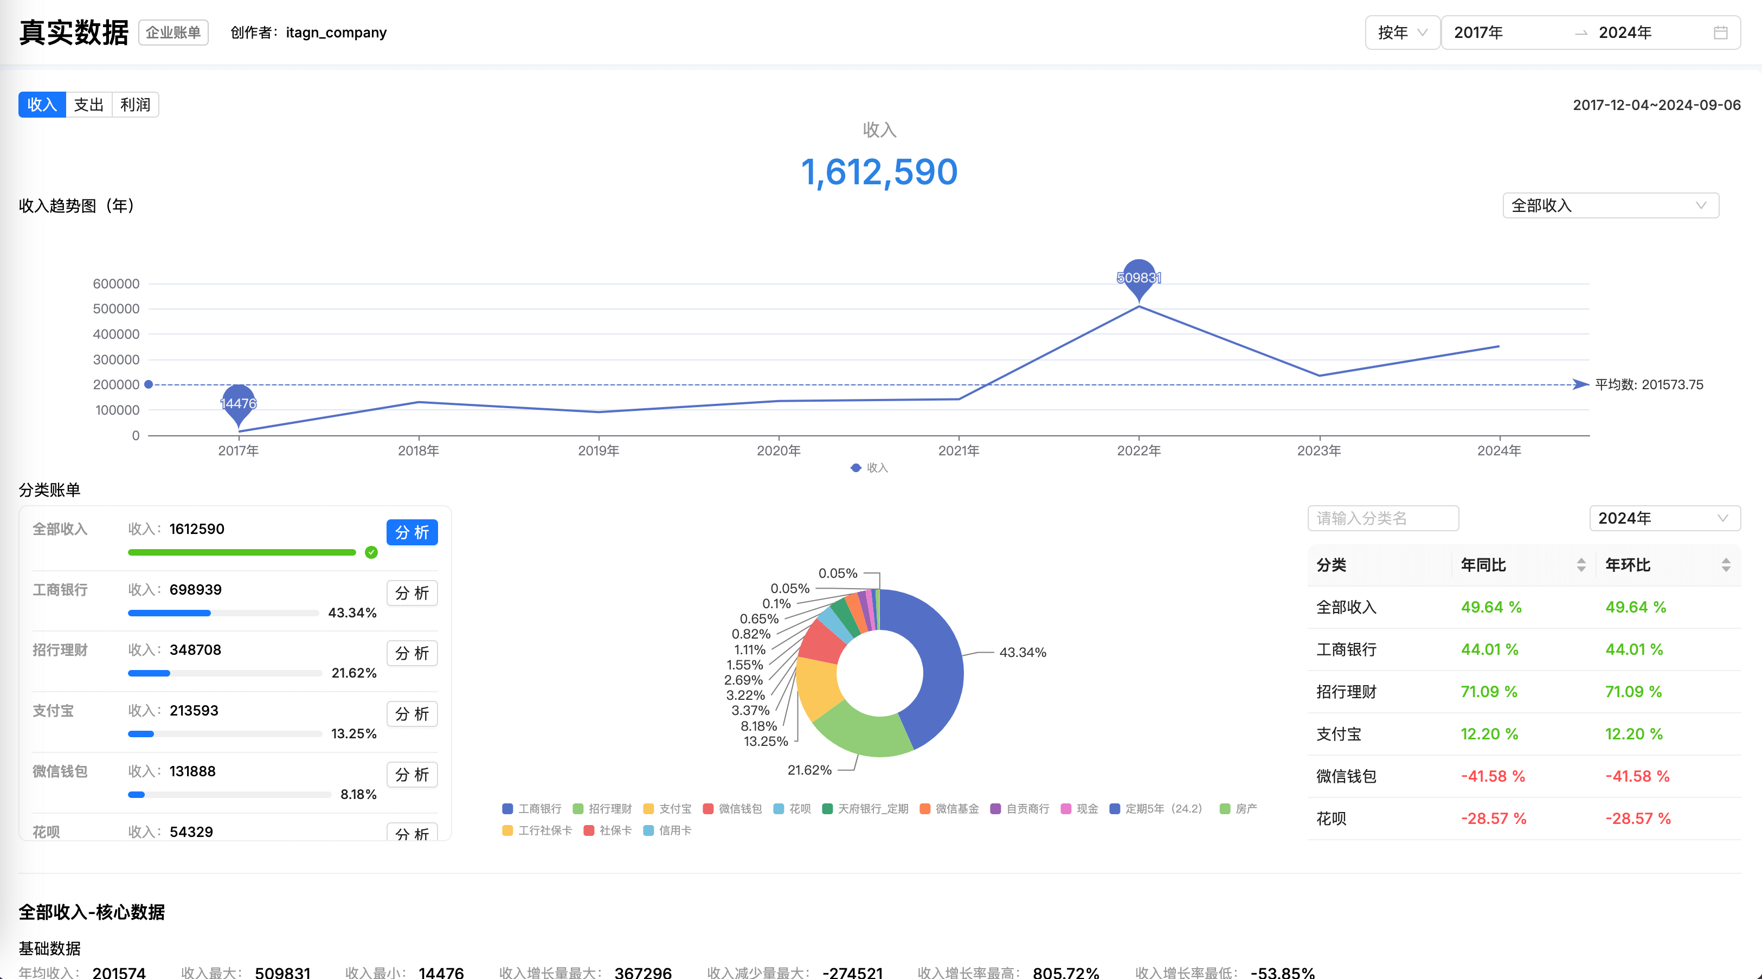Click the 收入最大 509831 value
The height and width of the screenshot is (979, 1762).
click(x=282, y=972)
